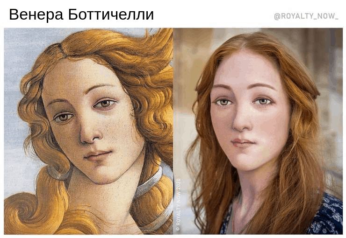Click the painted figure's lips
The image size is (346, 238).
coord(97,155)
